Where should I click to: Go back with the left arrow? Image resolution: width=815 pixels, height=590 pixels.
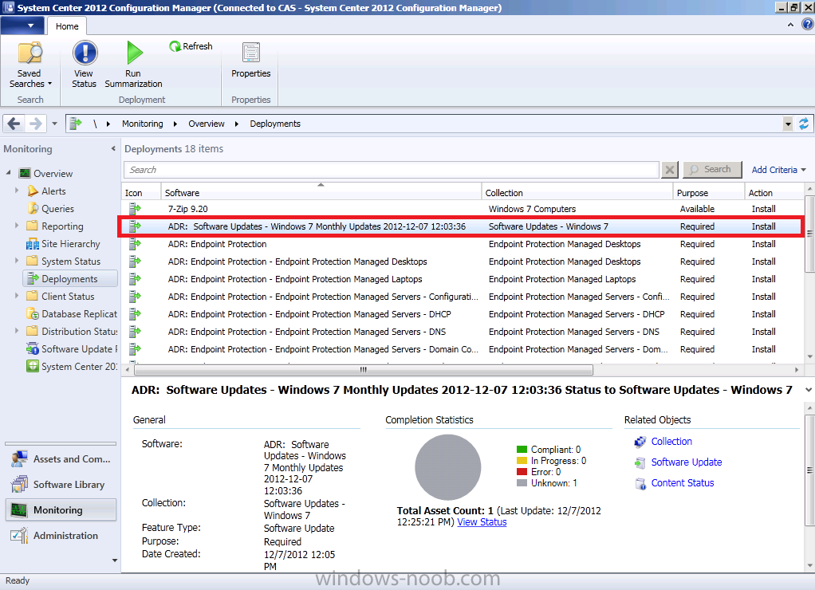click(x=14, y=124)
